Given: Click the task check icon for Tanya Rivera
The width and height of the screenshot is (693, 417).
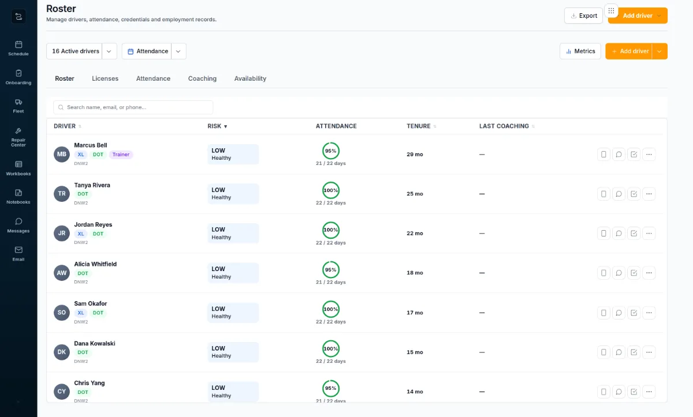Looking at the screenshot, I should (x=634, y=194).
